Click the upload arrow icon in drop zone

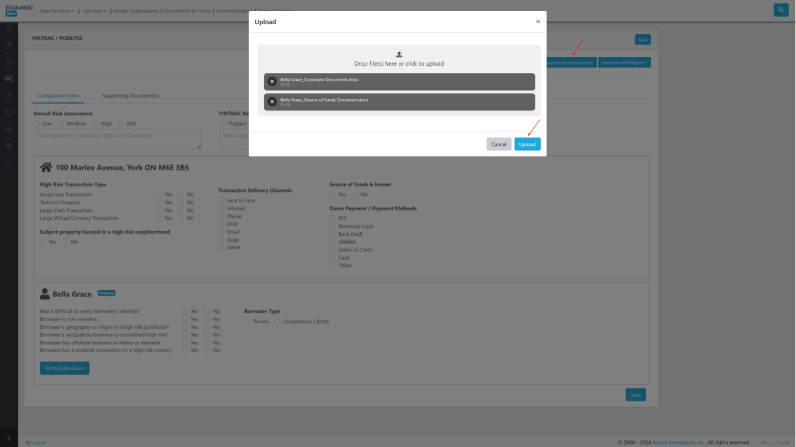pos(399,54)
